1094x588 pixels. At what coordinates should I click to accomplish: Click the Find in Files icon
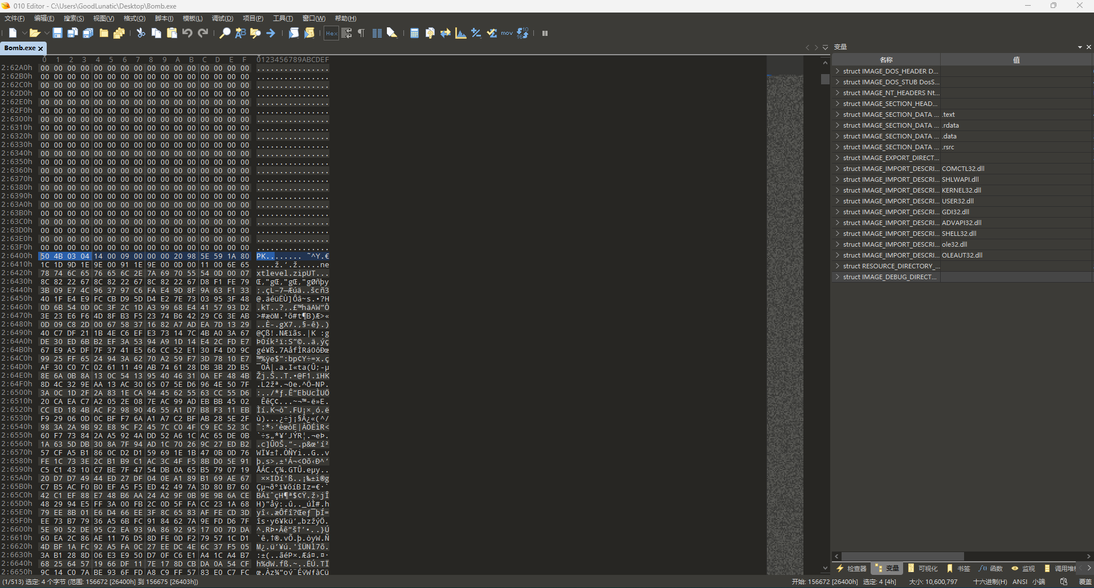[255, 33]
